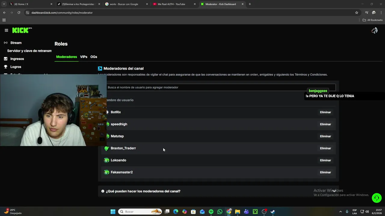
Task: Open Microsoft Store from the taskbar
Action: [x=193, y=211]
